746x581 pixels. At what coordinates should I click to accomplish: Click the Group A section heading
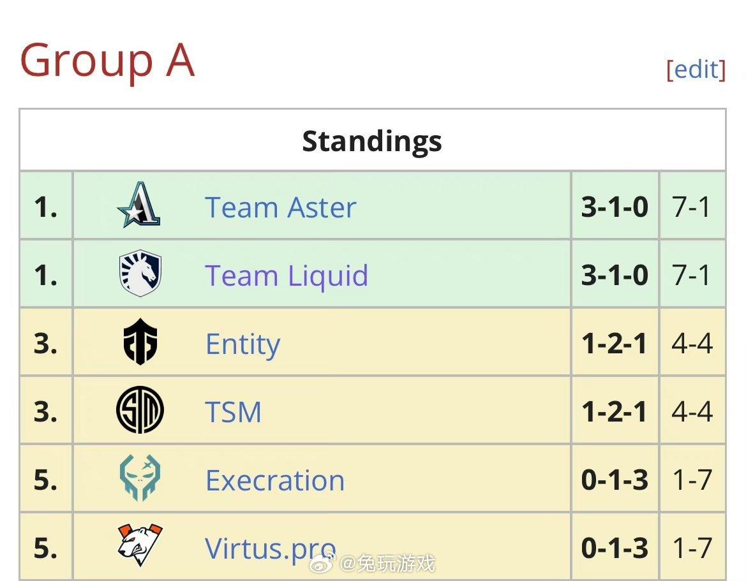coord(107,60)
